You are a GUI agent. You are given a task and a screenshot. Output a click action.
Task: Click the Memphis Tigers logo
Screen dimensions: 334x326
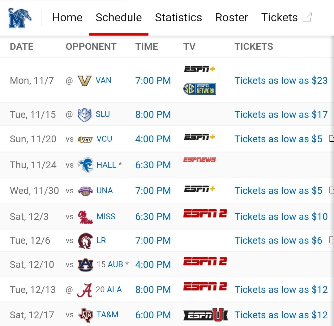point(20,18)
